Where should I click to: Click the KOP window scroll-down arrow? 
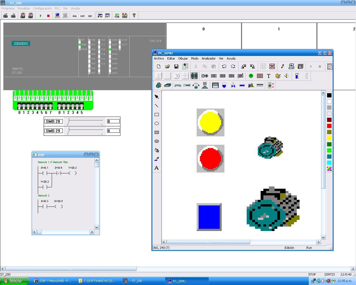(x=97, y=227)
